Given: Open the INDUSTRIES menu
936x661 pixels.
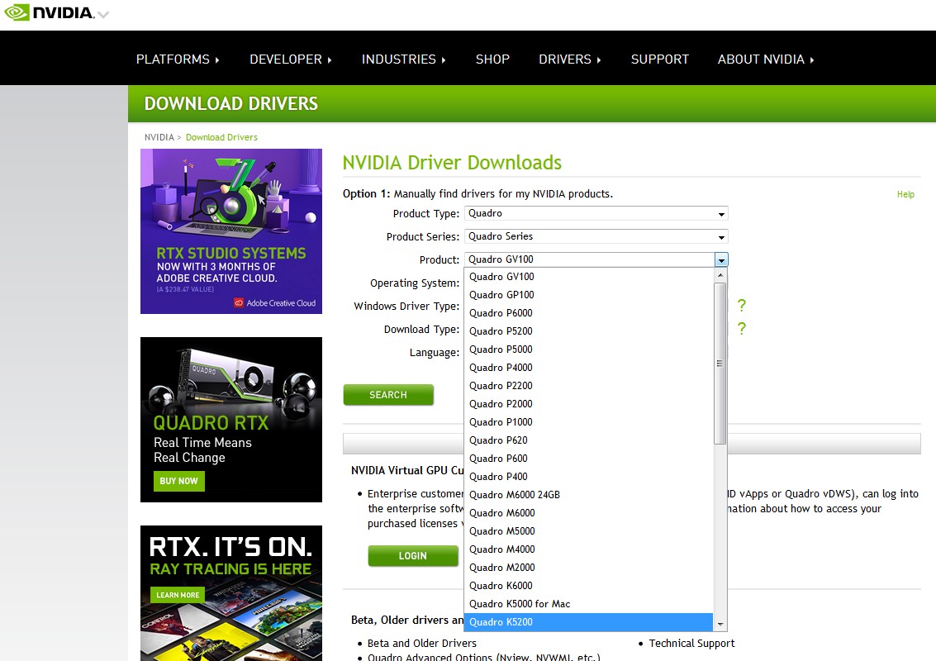Looking at the screenshot, I should [x=403, y=59].
